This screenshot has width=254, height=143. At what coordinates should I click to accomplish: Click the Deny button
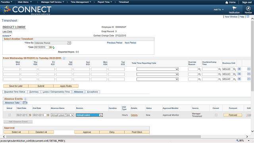click(112, 132)
